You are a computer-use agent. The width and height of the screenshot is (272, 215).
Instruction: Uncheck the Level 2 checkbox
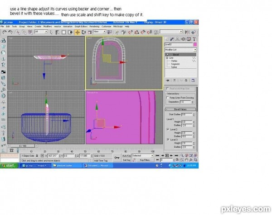click(168, 129)
